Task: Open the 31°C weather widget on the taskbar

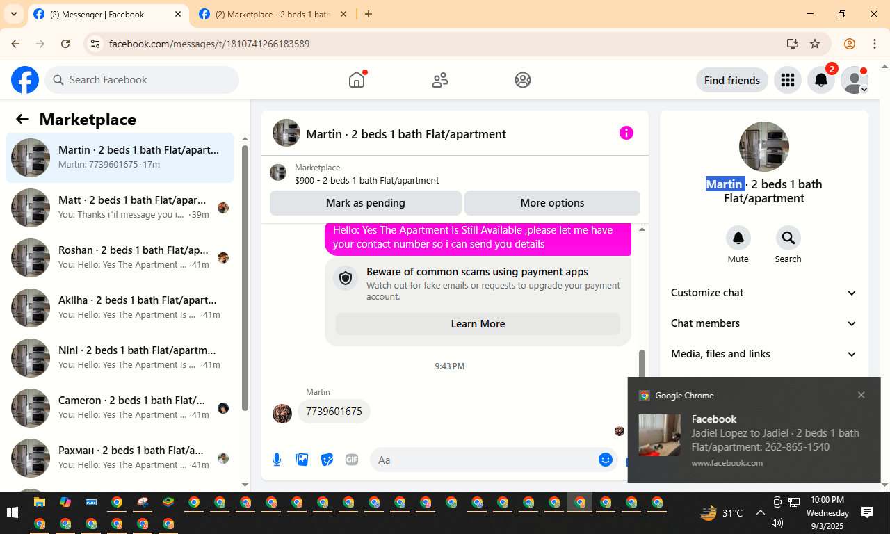Action: coord(722,513)
